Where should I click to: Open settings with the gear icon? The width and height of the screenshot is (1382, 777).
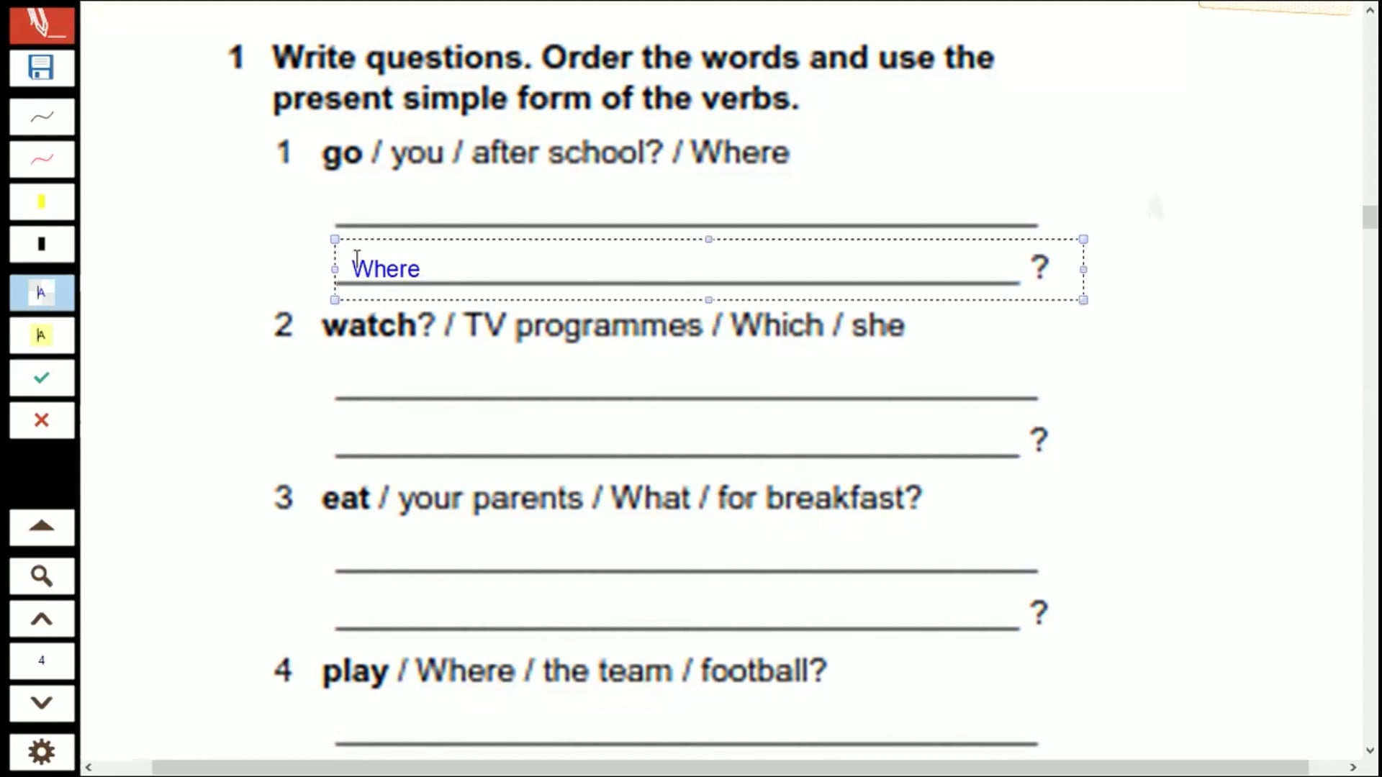point(42,752)
